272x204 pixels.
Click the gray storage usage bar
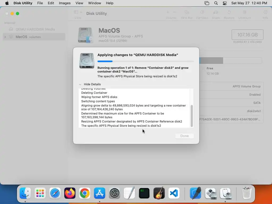click(x=211, y=61)
